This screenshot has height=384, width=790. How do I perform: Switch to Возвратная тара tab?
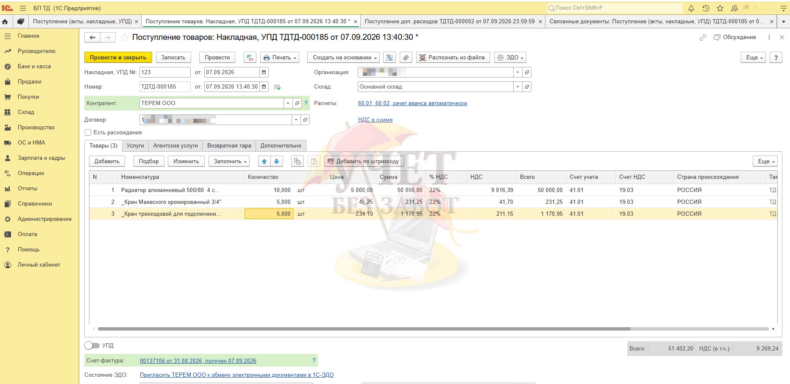click(x=229, y=146)
